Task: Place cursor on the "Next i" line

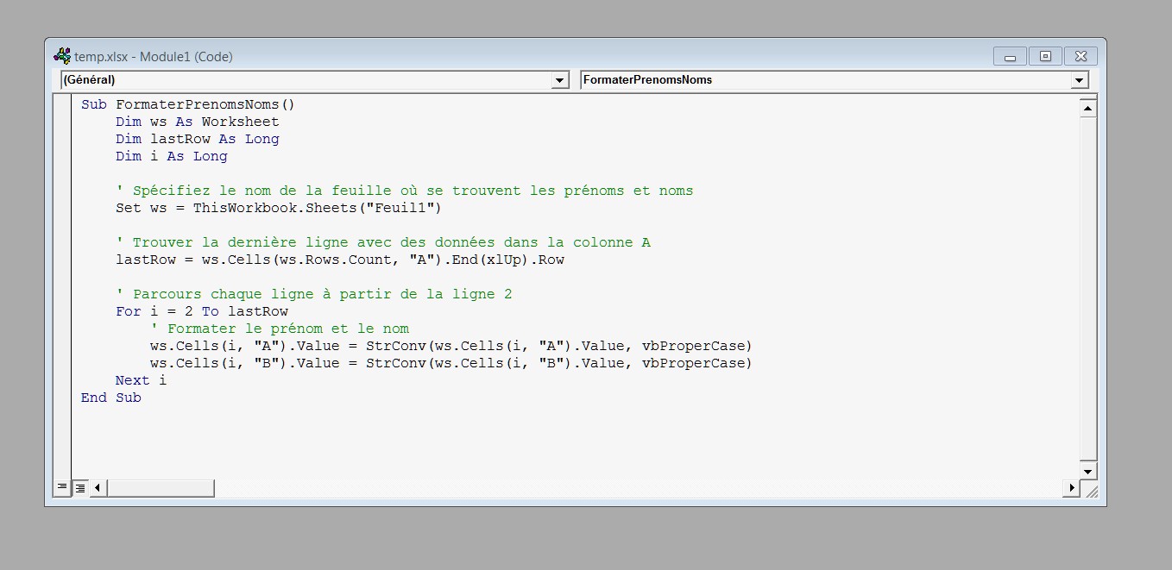Action: 141,380
